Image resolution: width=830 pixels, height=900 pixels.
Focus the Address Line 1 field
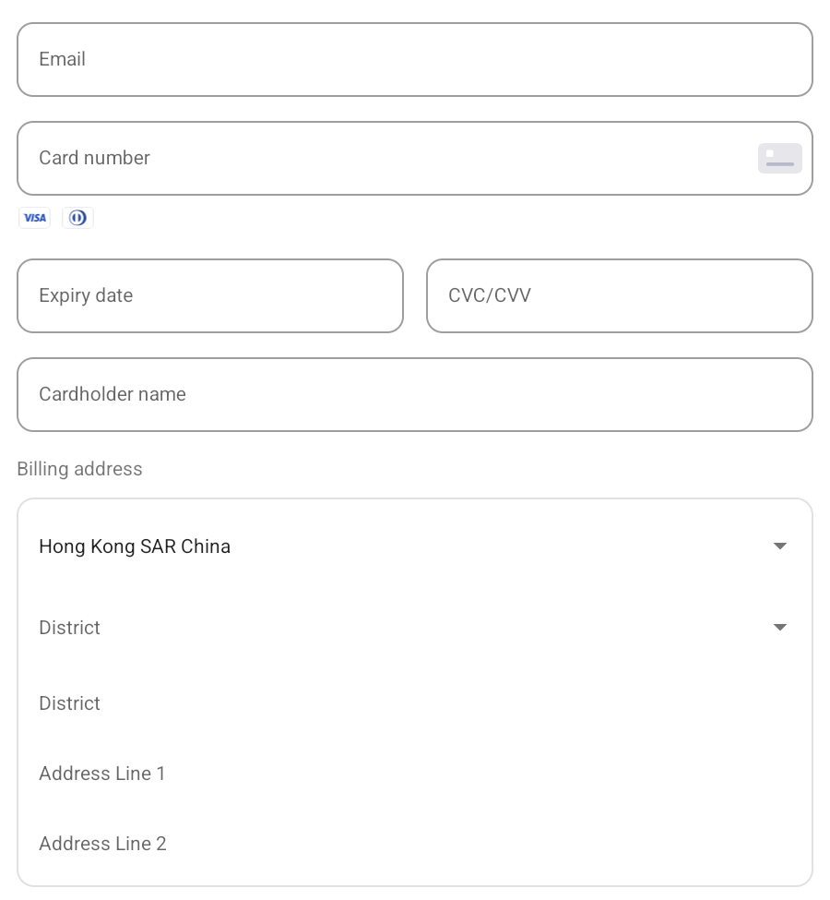[x=415, y=774]
